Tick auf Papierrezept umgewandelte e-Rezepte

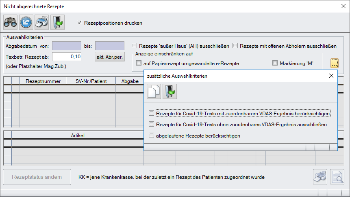point(139,63)
